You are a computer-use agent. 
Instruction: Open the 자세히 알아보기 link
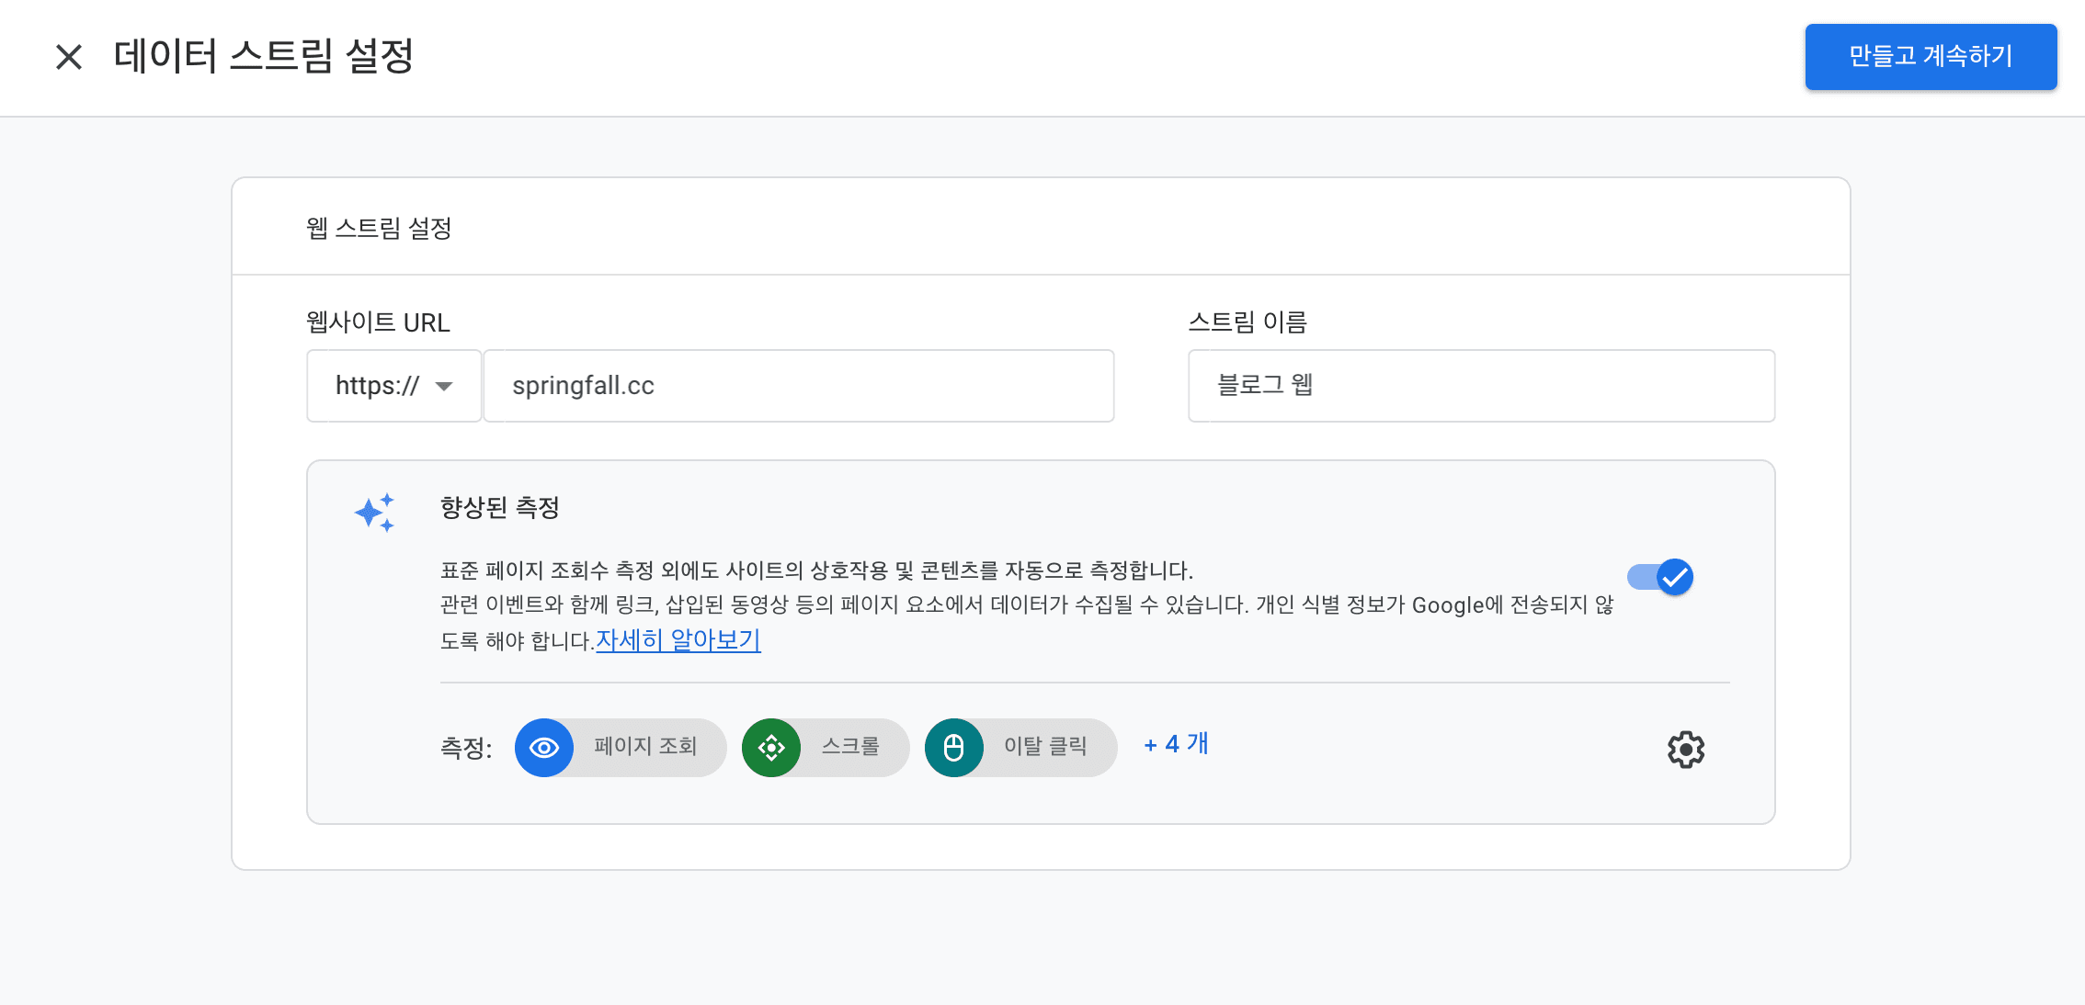(x=678, y=640)
